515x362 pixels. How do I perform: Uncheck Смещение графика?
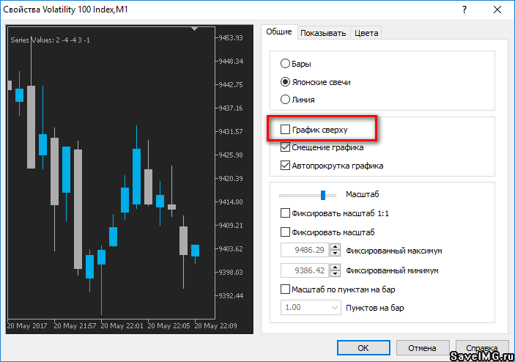286,147
